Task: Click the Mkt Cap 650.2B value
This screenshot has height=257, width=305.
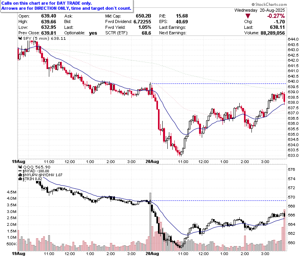Action: (144, 16)
